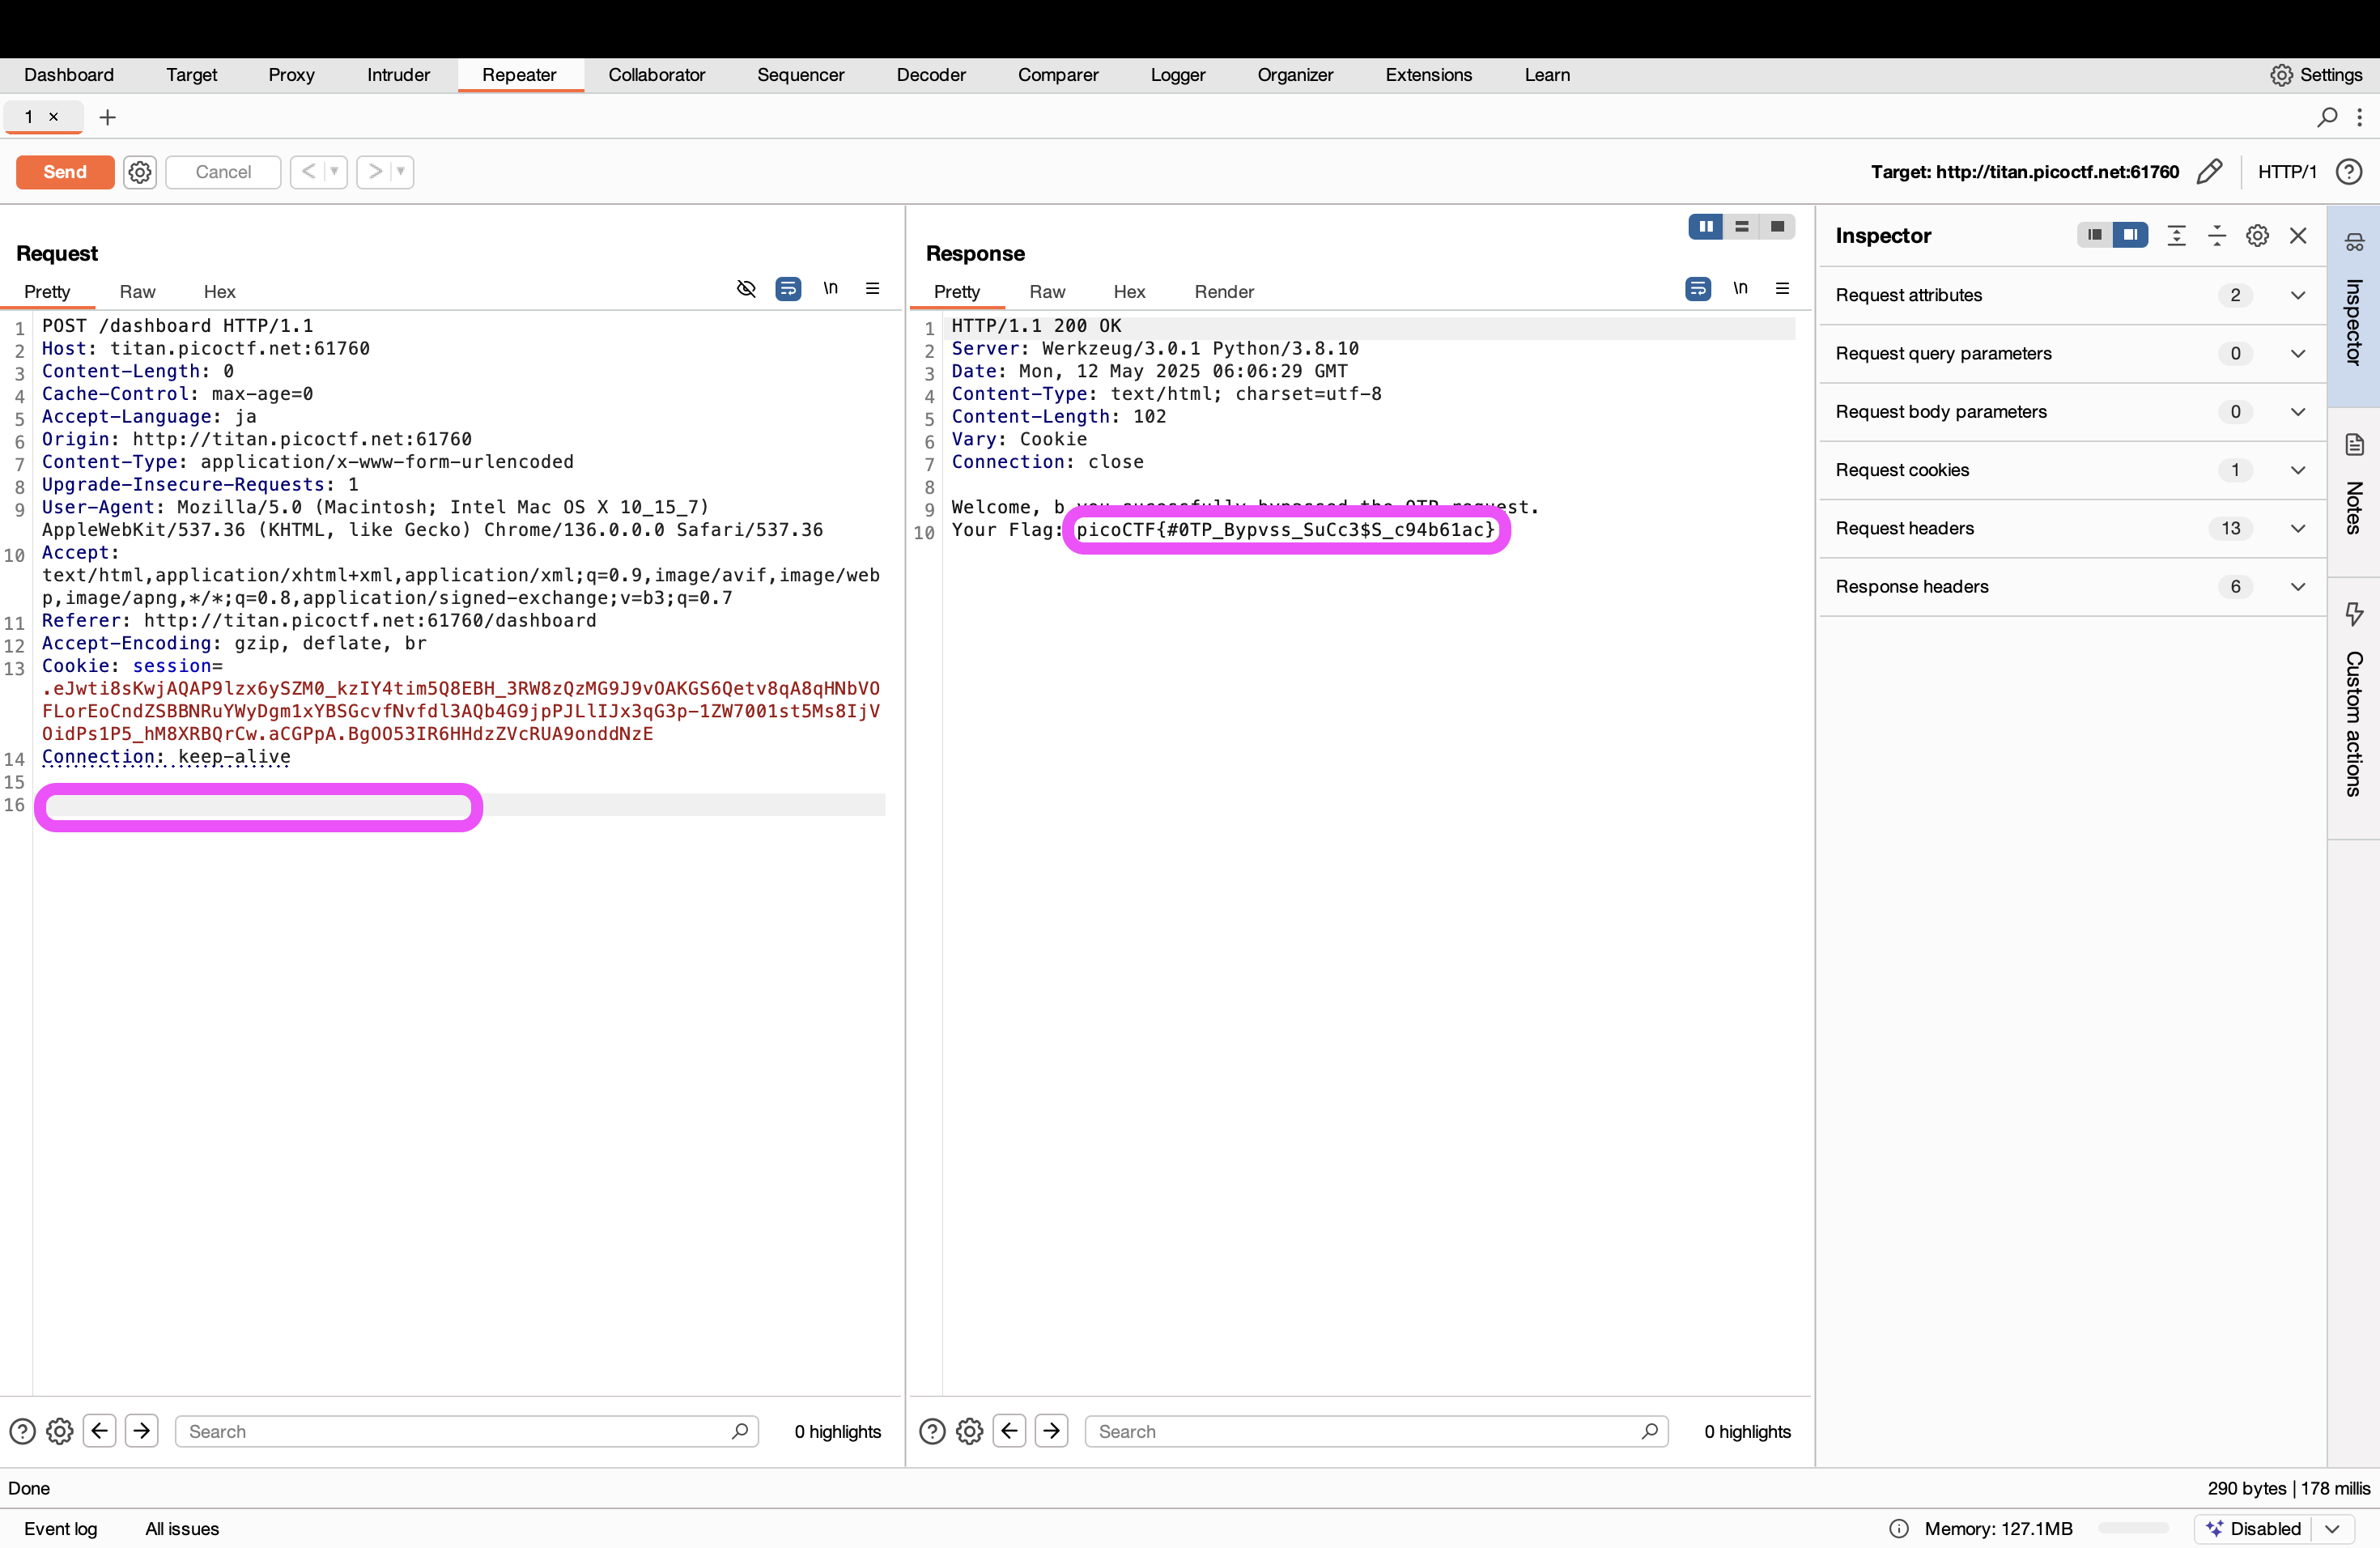Open Request pane hamburger menu icon

(872, 289)
